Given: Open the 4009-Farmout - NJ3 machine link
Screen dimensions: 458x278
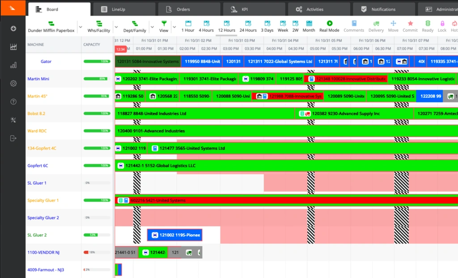Looking at the screenshot, I should 46,270.
